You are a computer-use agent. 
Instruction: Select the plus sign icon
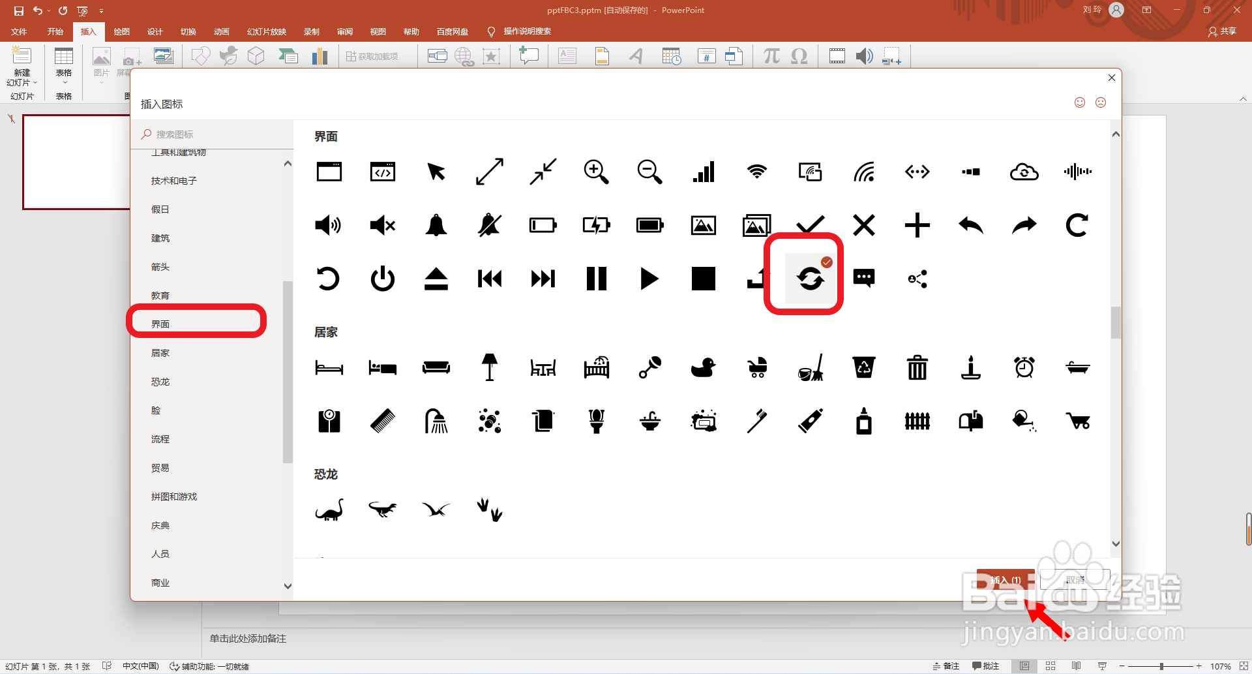[x=917, y=225]
